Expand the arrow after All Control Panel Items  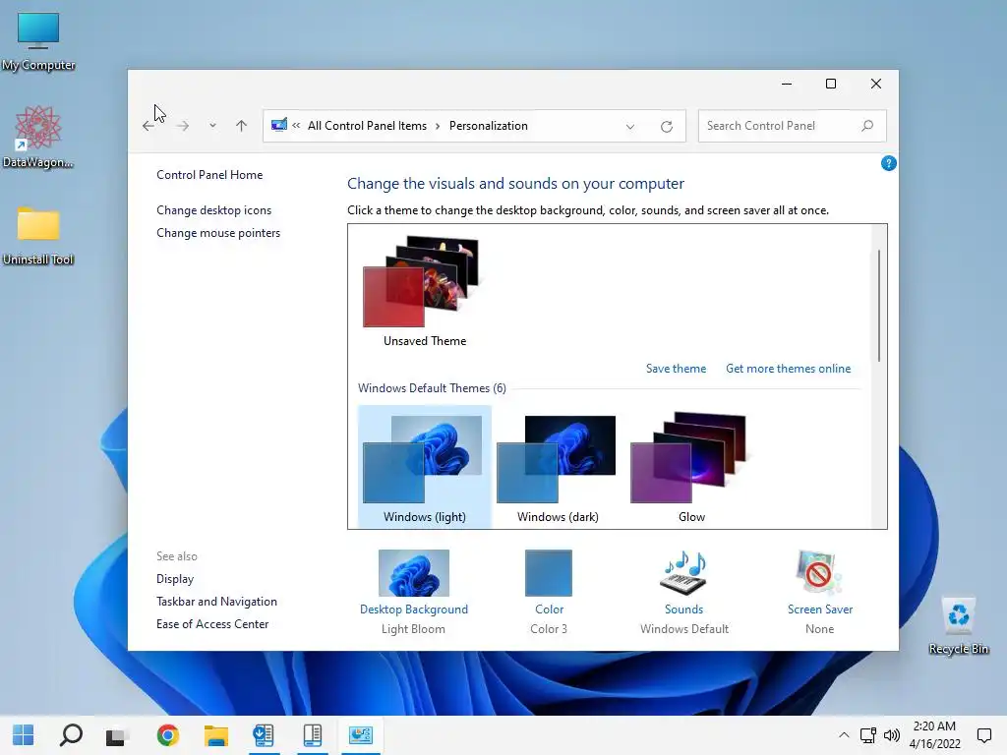438,126
